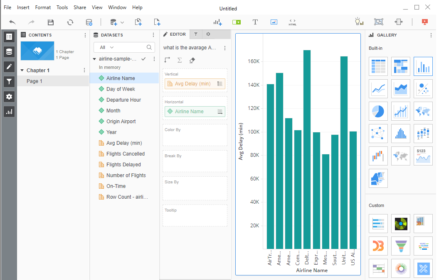Image resolution: width=439 pixels, height=280 pixels.
Task: Click the swap axes icon in editor
Action: tap(167, 60)
